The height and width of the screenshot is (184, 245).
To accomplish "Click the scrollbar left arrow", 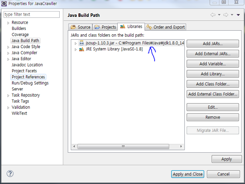I will coord(74,147).
